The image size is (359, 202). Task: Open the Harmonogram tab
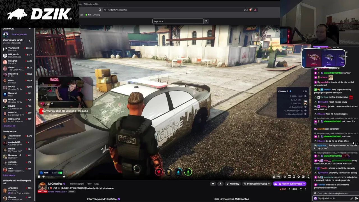(x=77, y=184)
